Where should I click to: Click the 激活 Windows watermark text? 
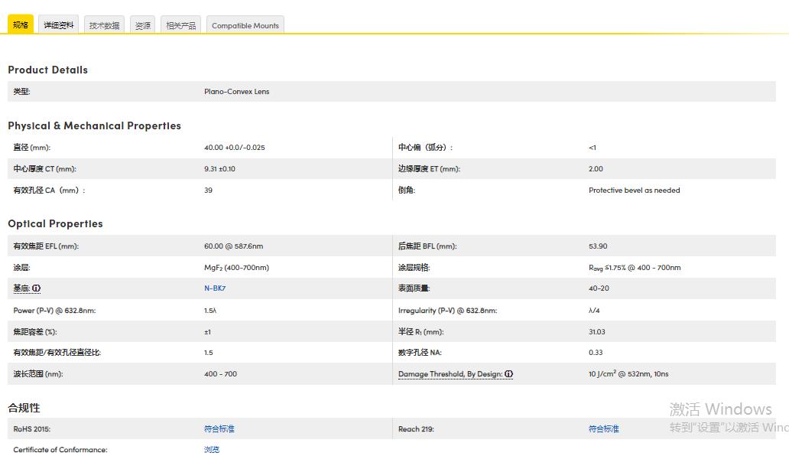pyautogui.click(x=722, y=409)
